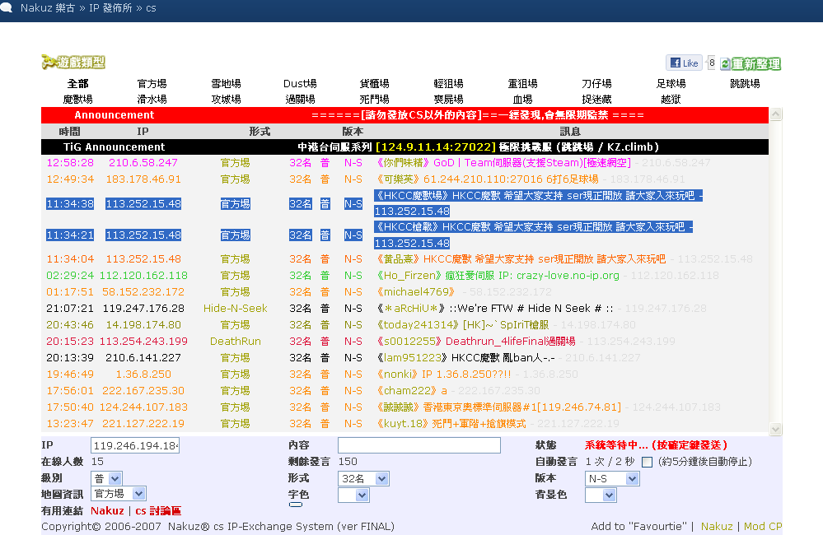Switch to the Dust場 category
The width and height of the screenshot is (823, 535).
coord(300,84)
